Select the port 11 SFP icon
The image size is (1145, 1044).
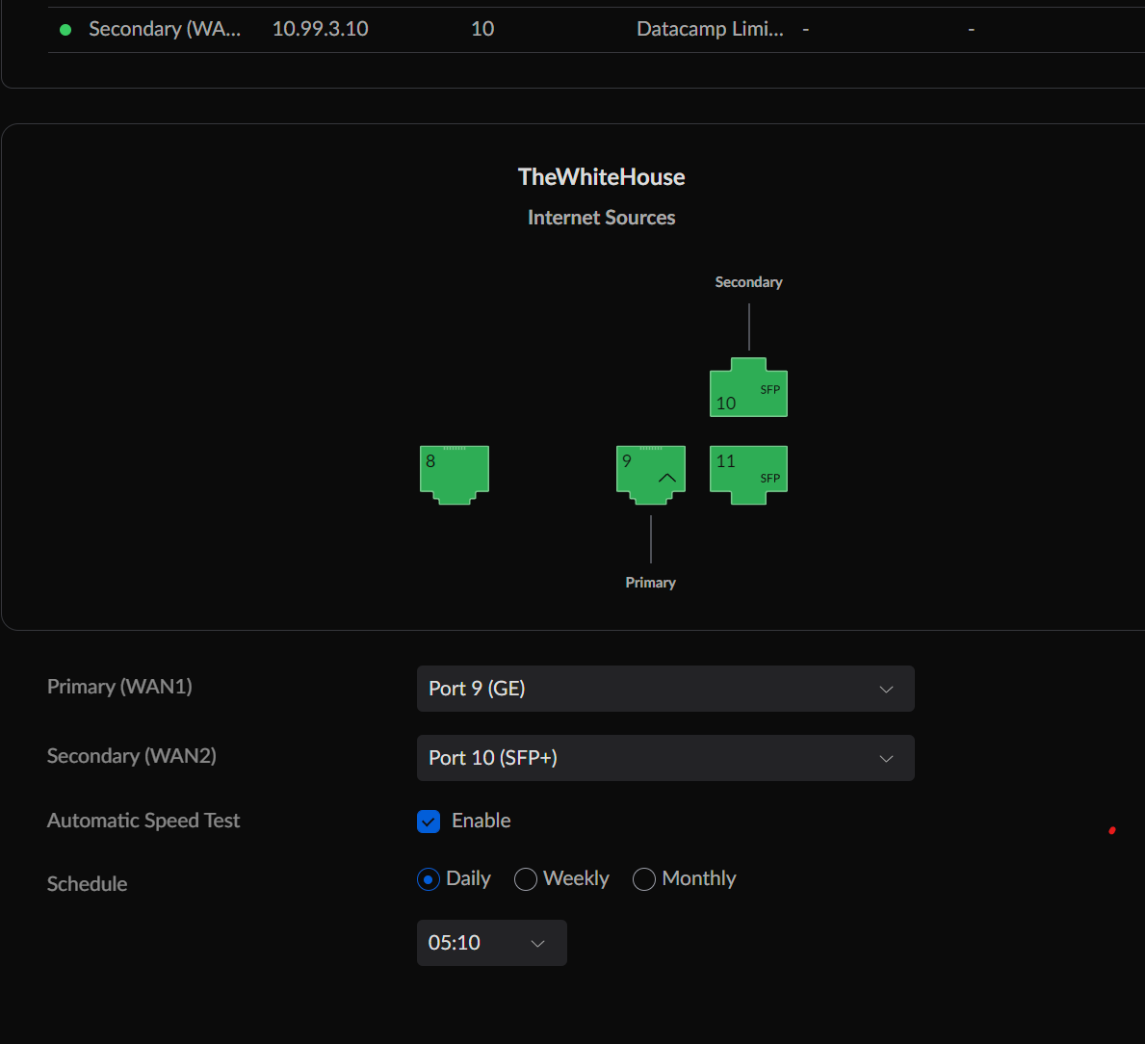(748, 474)
